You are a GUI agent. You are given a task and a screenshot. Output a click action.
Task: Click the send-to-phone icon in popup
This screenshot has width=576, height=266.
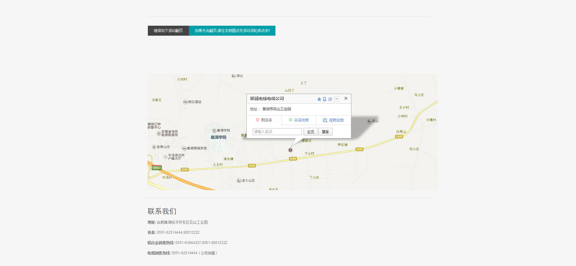click(324, 99)
